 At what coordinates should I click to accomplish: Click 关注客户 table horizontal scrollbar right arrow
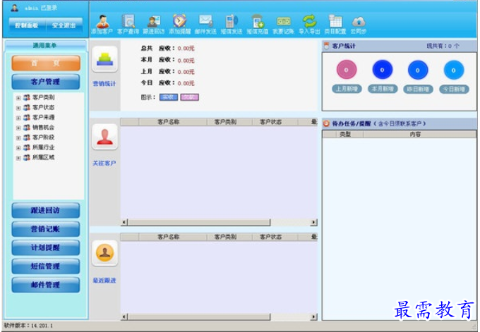tap(314, 223)
